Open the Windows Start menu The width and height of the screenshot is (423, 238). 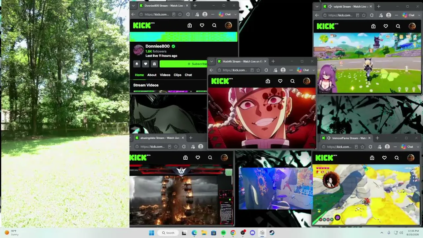[x=151, y=233]
